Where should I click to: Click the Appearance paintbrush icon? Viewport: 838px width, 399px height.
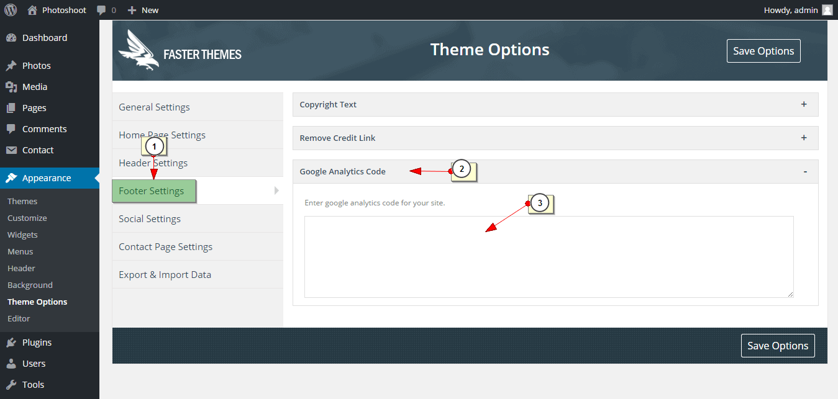[11, 178]
